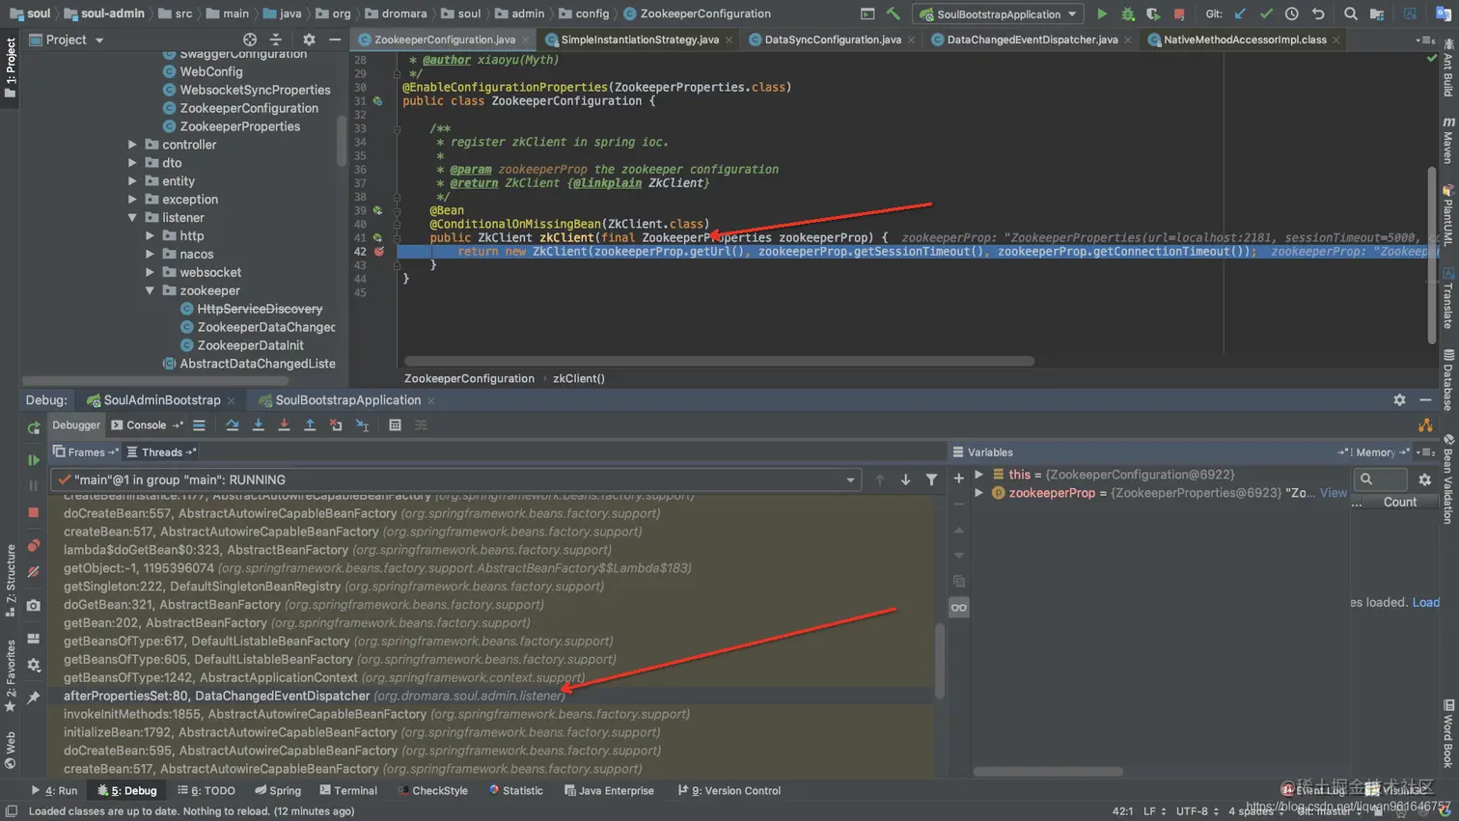Image resolution: width=1459 pixels, height=821 pixels.
Task: Toggle breakpoint on line 42
Action: (379, 252)
